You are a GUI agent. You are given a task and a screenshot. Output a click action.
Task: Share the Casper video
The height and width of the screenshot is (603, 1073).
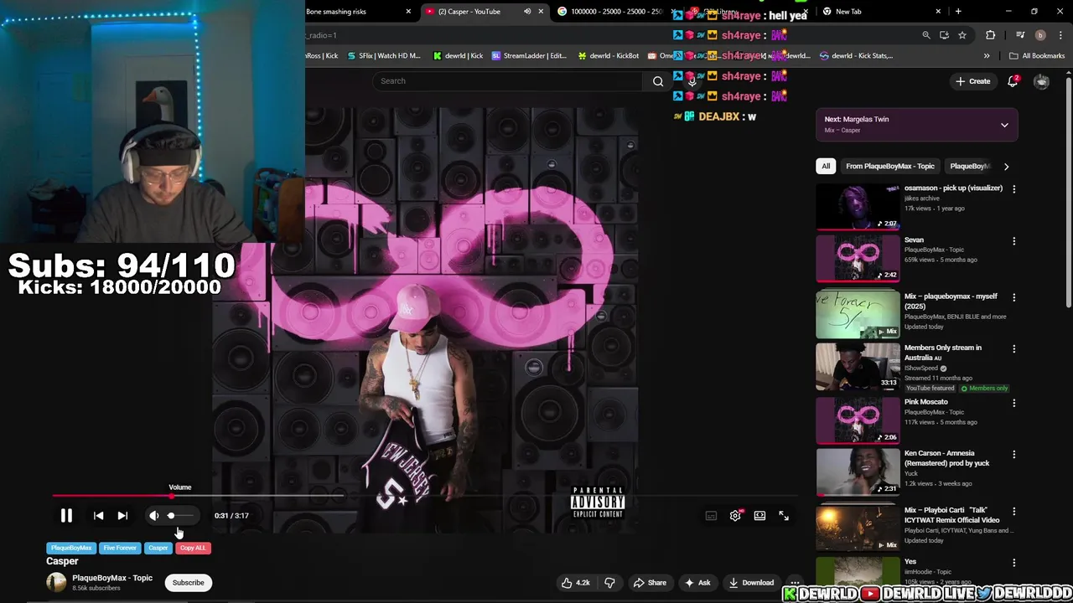[650, 583]
